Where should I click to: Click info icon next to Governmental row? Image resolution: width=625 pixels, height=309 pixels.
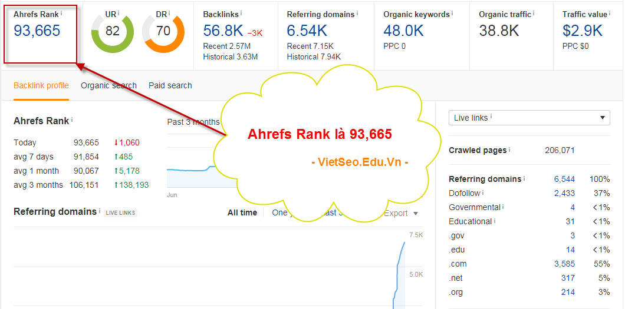click(x=503, y=207)
